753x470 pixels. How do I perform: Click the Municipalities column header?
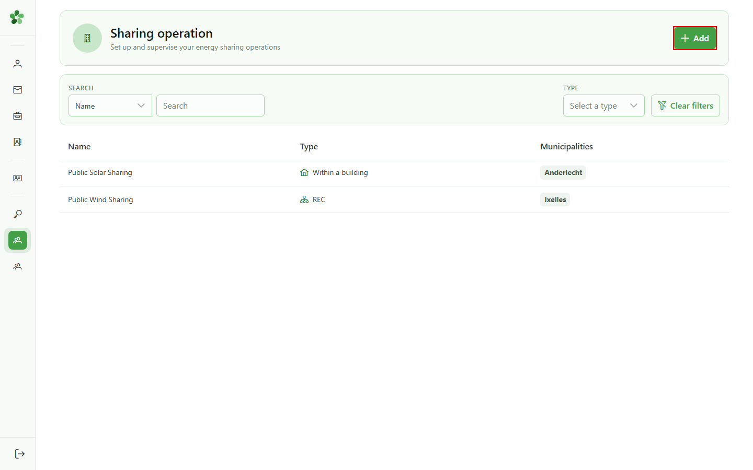[567, 147]
